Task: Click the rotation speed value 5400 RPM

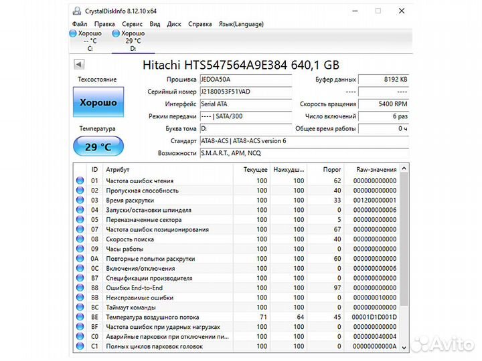Action: tap(384, 104)
